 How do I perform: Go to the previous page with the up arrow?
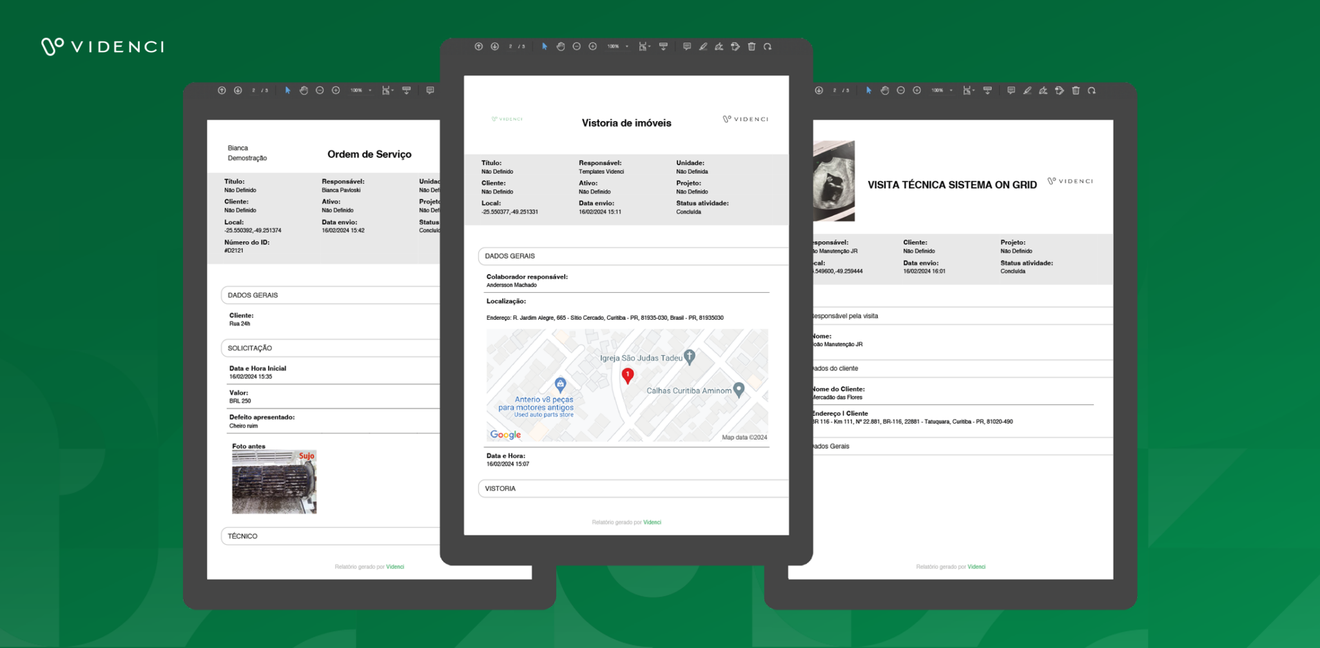(x=478, y=46)
